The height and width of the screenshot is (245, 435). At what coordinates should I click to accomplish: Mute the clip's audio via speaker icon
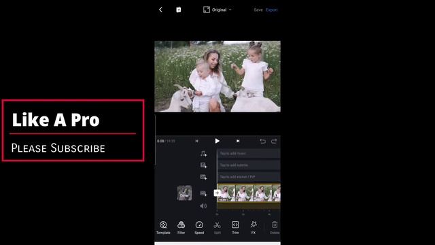[203, 206]
